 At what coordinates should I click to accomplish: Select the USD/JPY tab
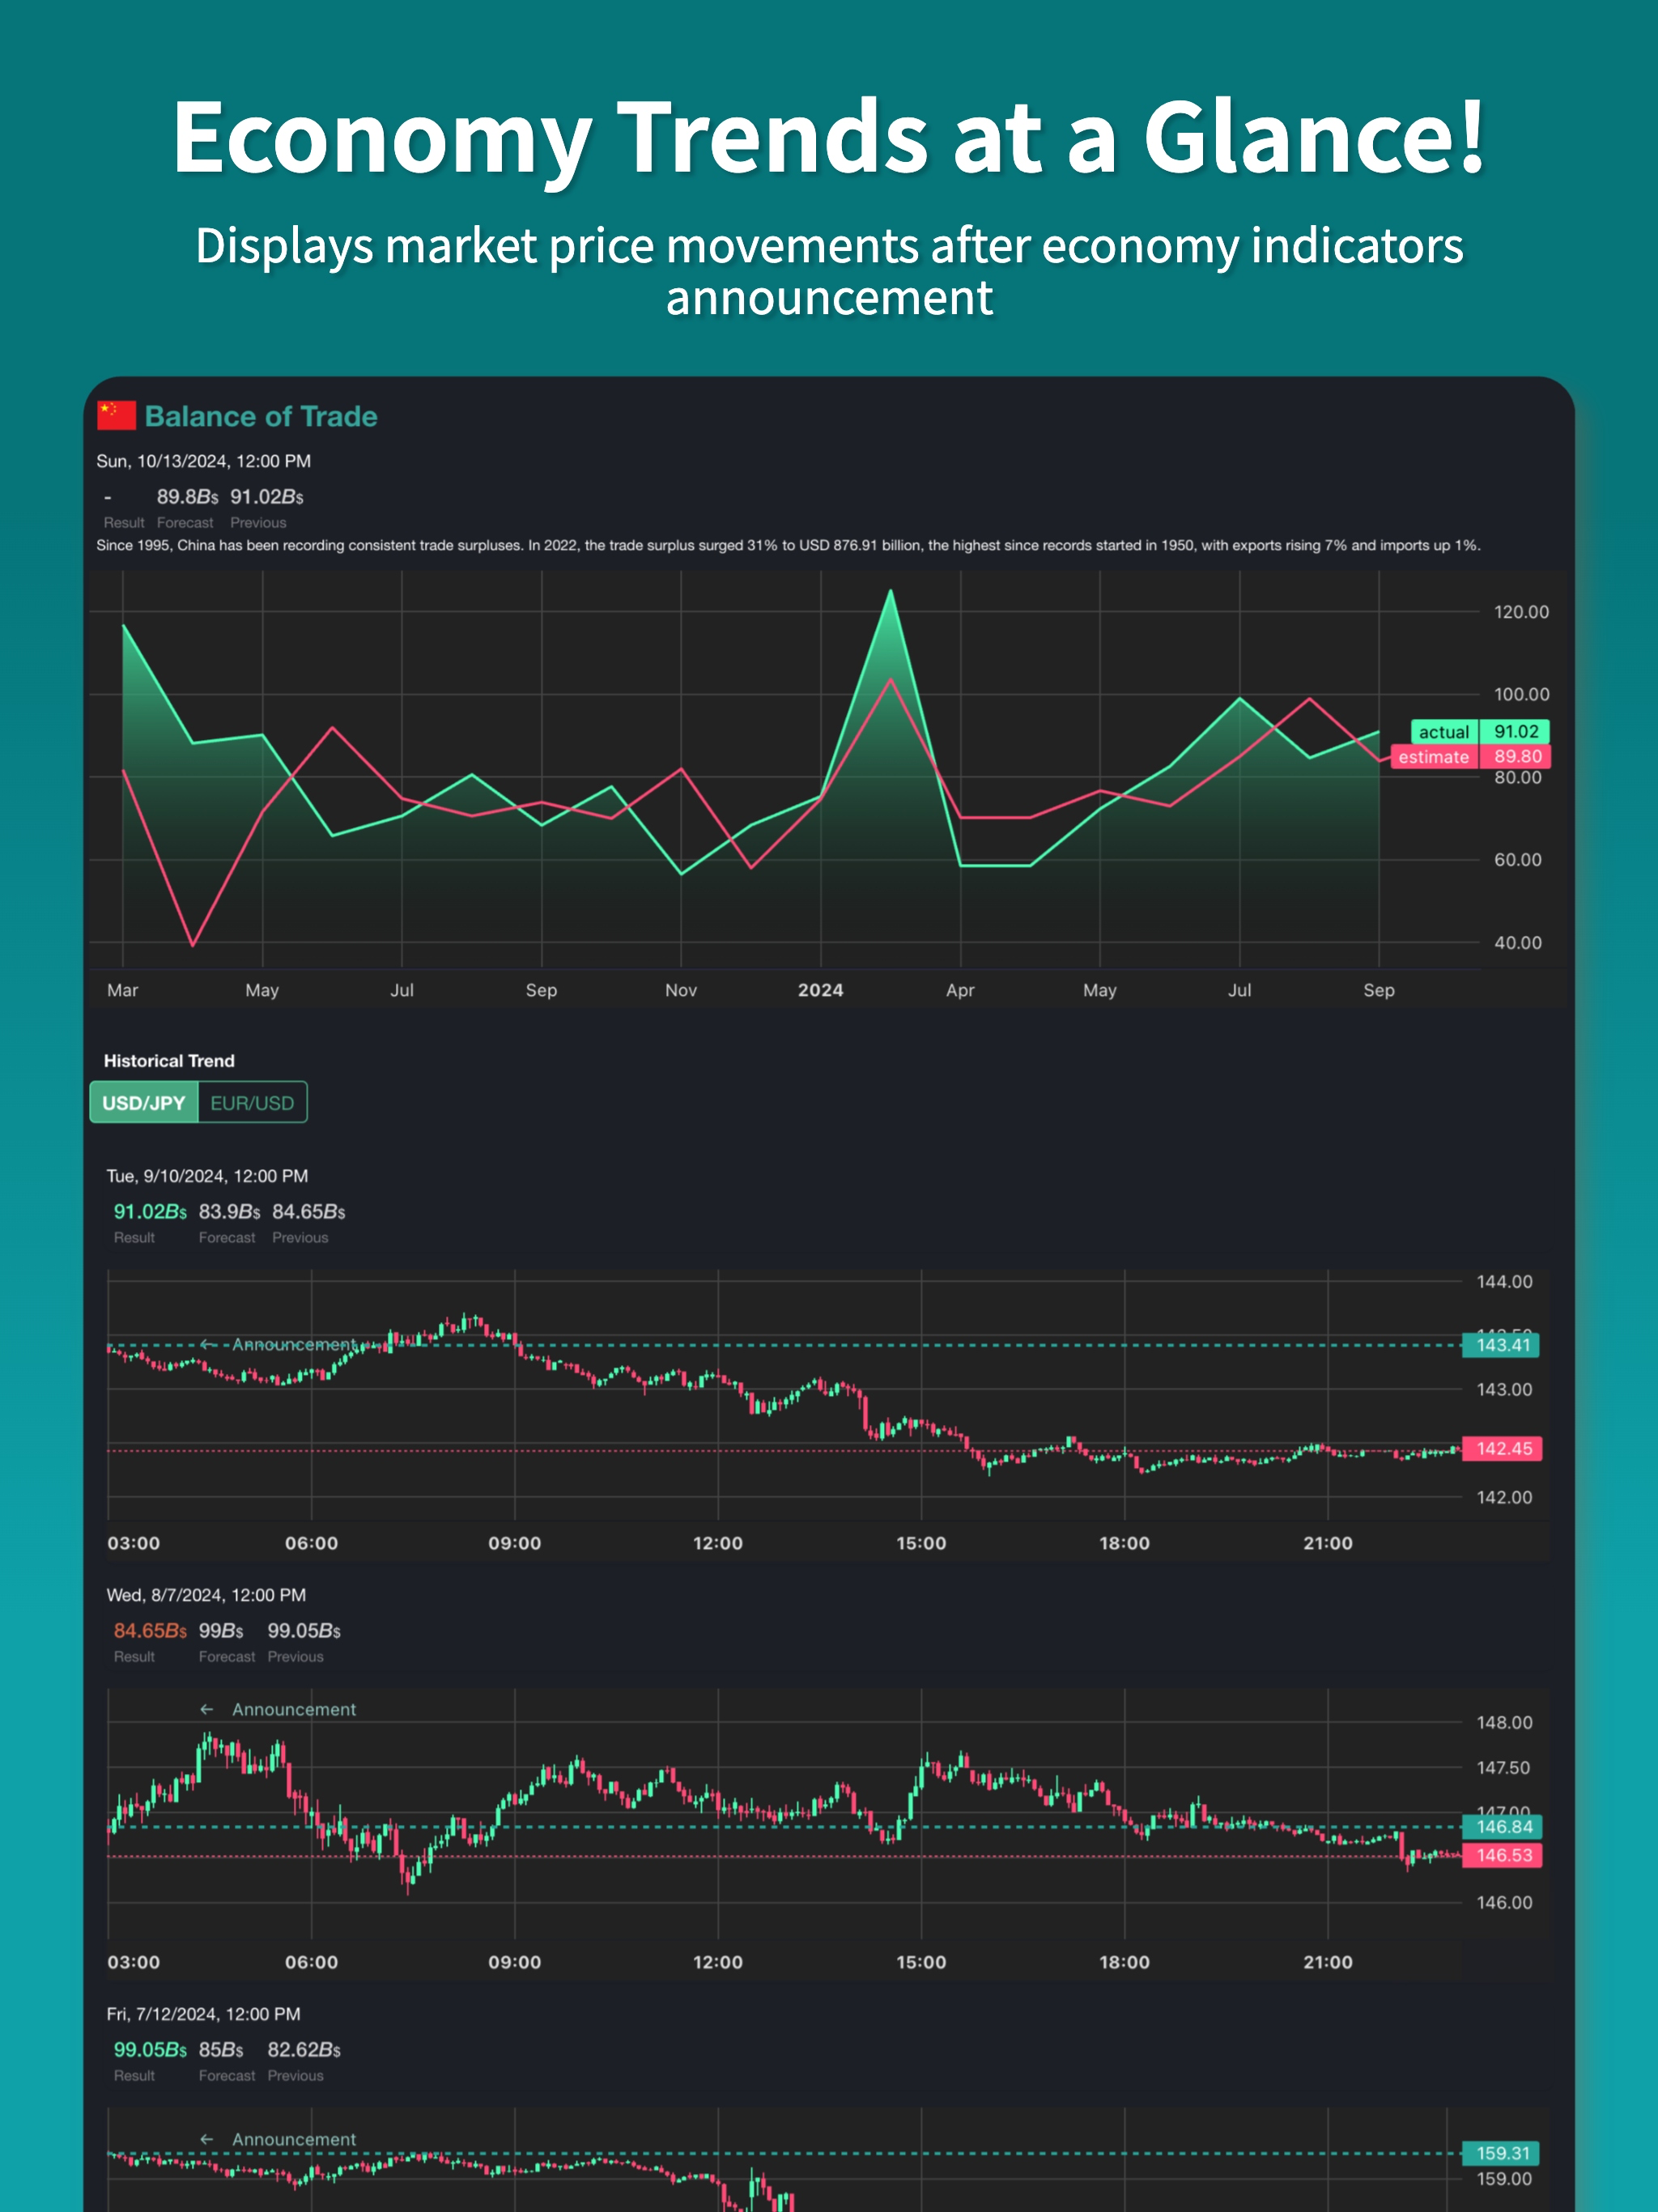click(144, 1102)
